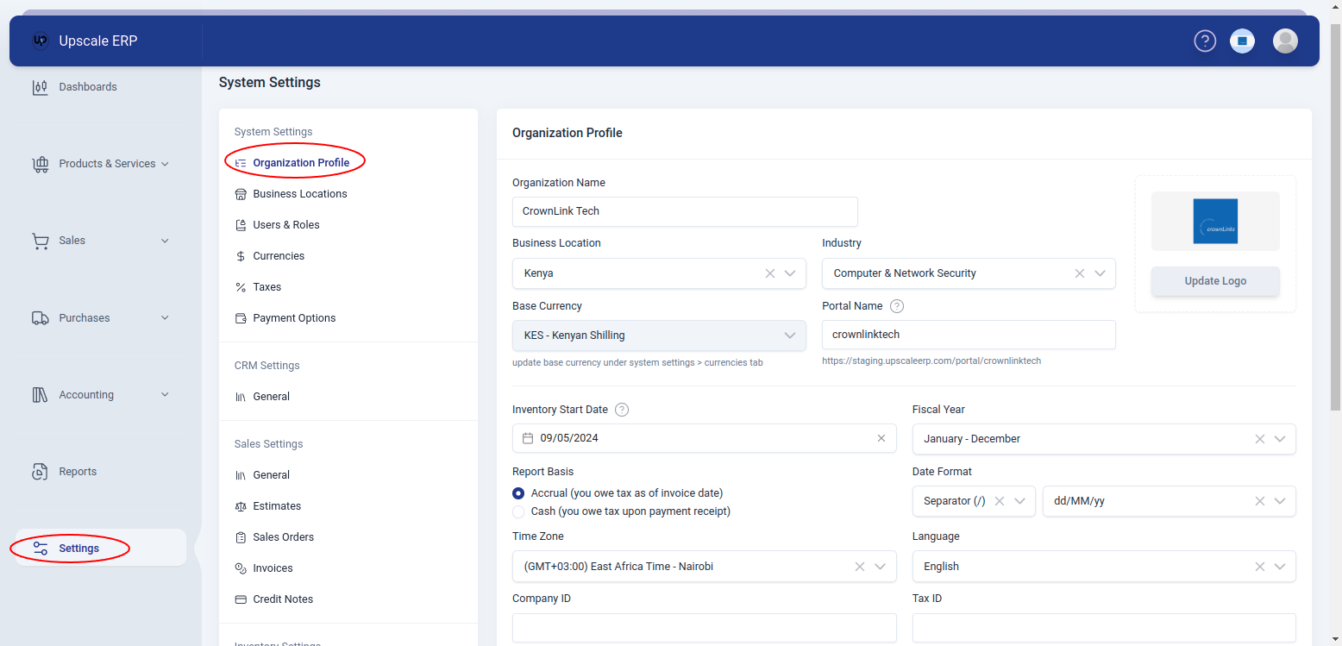The image size is (1342, 646).
Task: Select the Accrual report basis option
Action: [x=517, y=492]
